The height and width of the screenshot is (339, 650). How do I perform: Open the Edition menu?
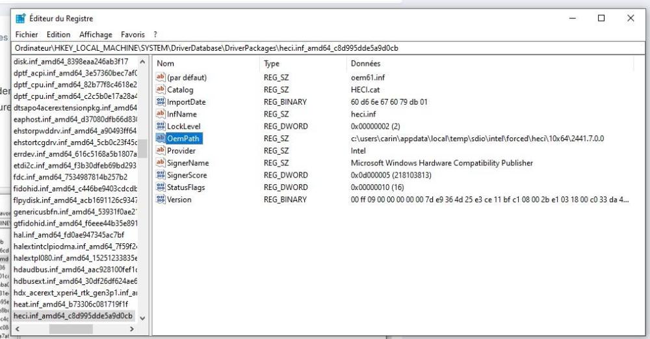(58, 34)
